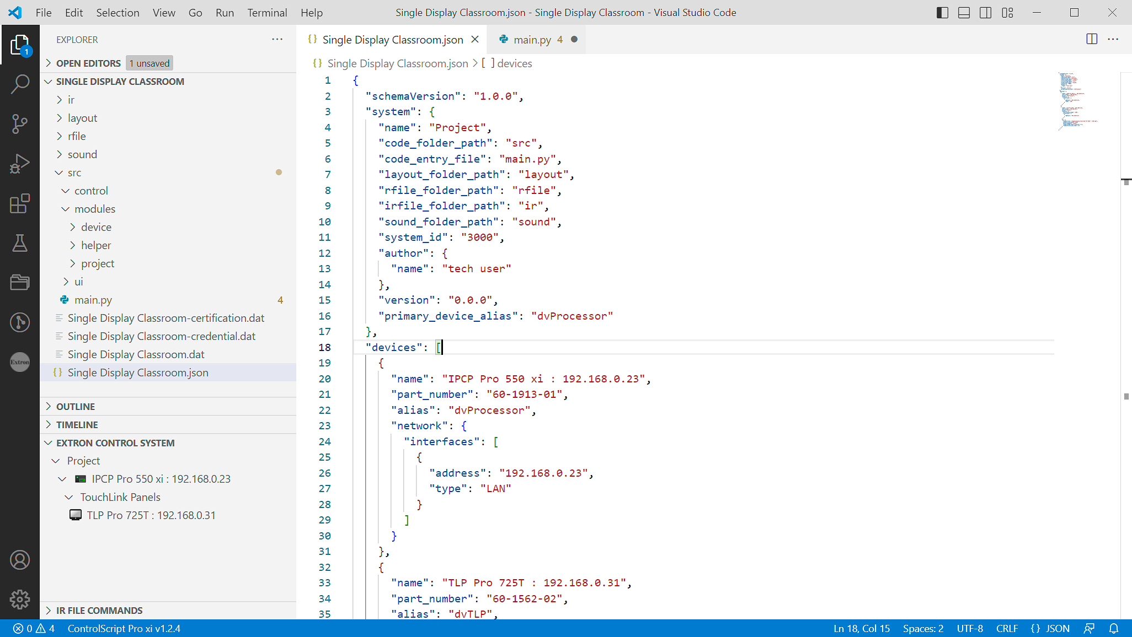Open the View menu
Screen dimensions: 1132x637
pyautogui.click(x=164, y=13)
